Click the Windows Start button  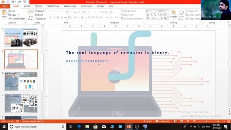tap(4, 127)
